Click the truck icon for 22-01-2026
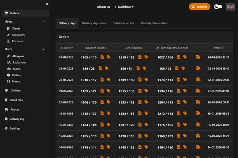 click(x=198, y=80)
